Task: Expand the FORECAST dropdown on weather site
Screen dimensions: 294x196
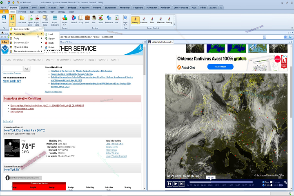Action: pos(19,60)
